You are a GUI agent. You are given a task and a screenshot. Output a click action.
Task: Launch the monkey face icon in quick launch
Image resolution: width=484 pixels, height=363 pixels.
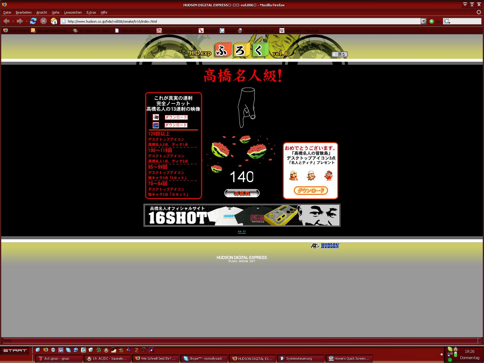(x=106, y=350)
